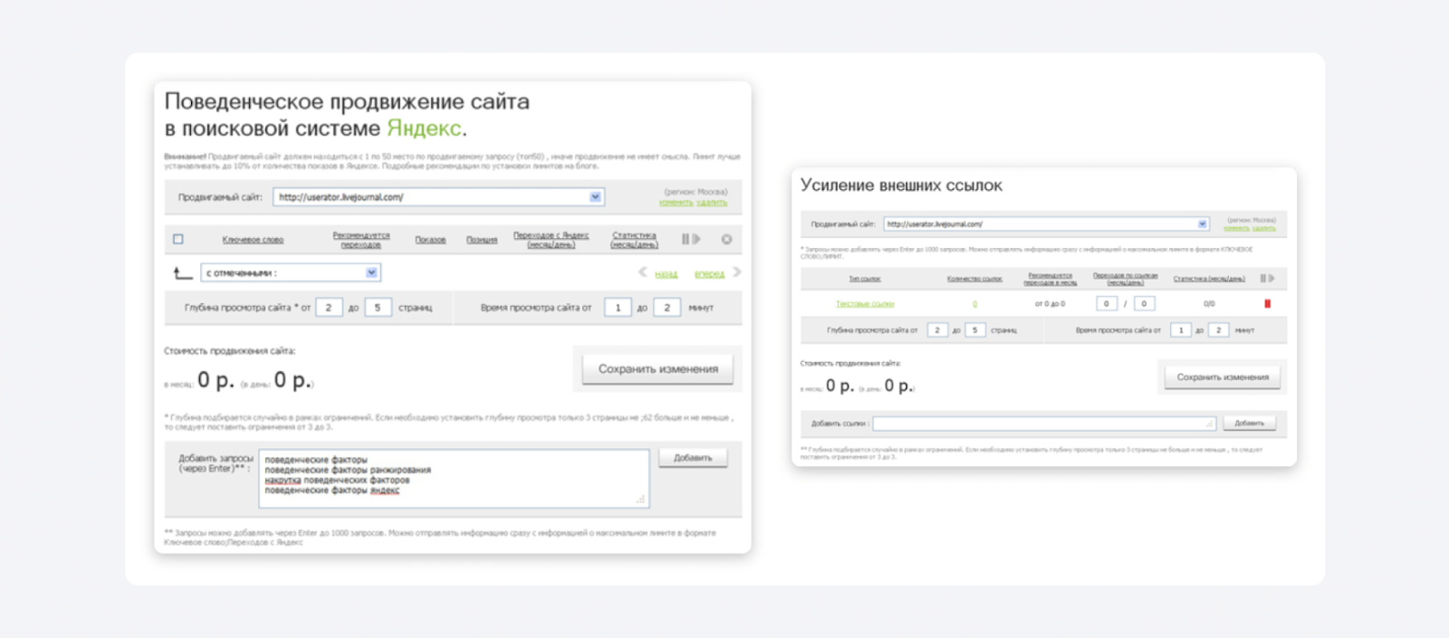Expand the 'с отмеченными' action dropdown

pos(371,272)
